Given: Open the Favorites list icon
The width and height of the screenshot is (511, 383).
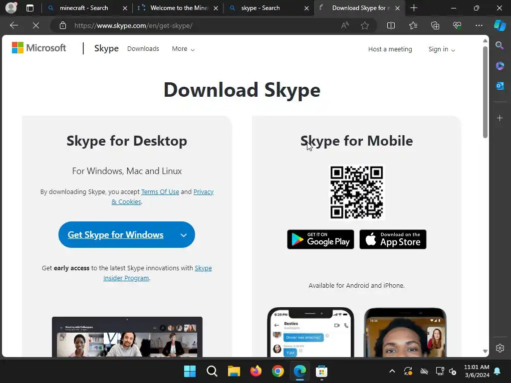Looking at the screenshot, I should pos(413,25).
